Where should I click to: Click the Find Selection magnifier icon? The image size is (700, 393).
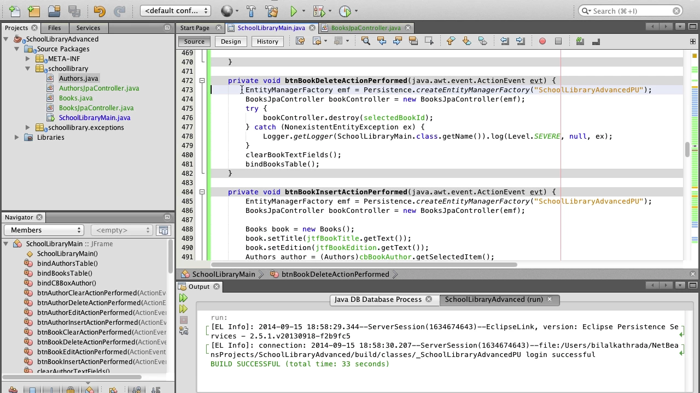[366, 41]
